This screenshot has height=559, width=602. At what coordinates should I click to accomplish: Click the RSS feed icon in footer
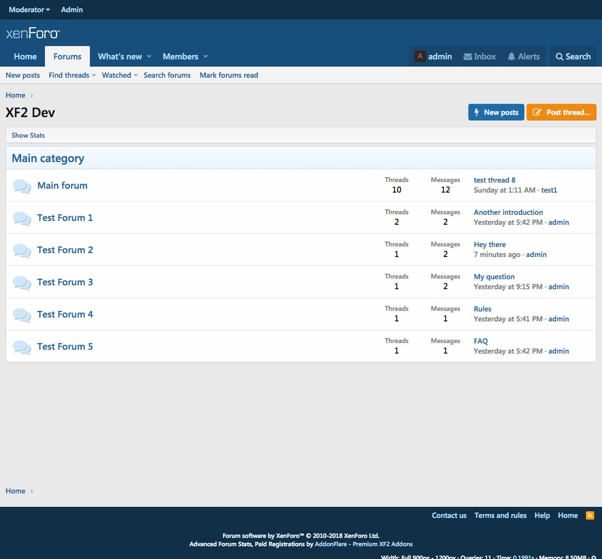590,515
